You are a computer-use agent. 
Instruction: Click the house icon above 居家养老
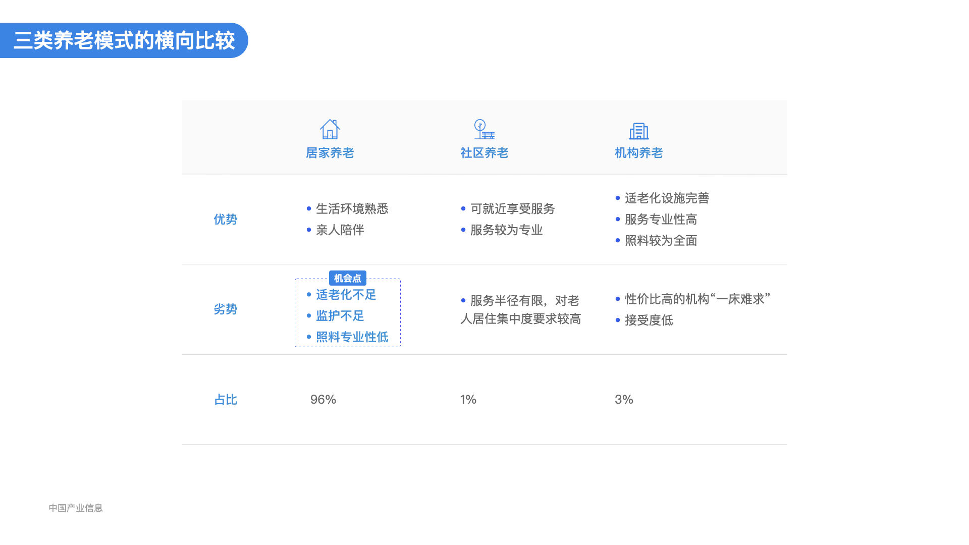pyautogui.click(x=330, y=129)
